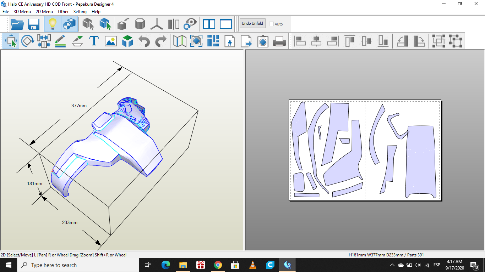Select the Rotate part tool
This screenshot has width=485, height=272.
click(27, 41)
